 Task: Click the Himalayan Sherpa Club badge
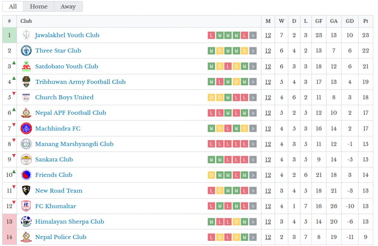(x=26, y=222)
